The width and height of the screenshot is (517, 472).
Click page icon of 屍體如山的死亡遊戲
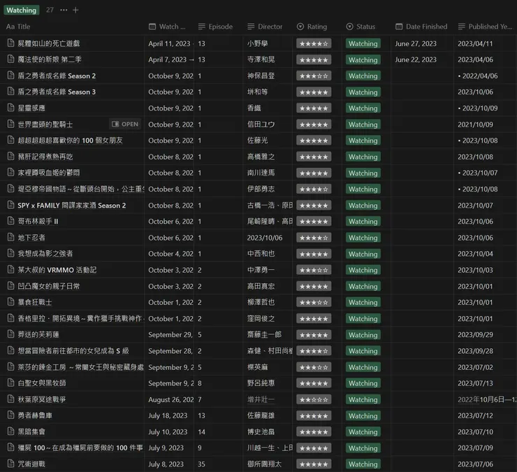coord(11,43)
